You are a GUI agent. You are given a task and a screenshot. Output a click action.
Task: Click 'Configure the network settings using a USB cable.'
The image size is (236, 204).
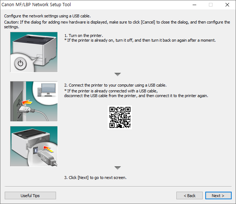tap(47, 16)
